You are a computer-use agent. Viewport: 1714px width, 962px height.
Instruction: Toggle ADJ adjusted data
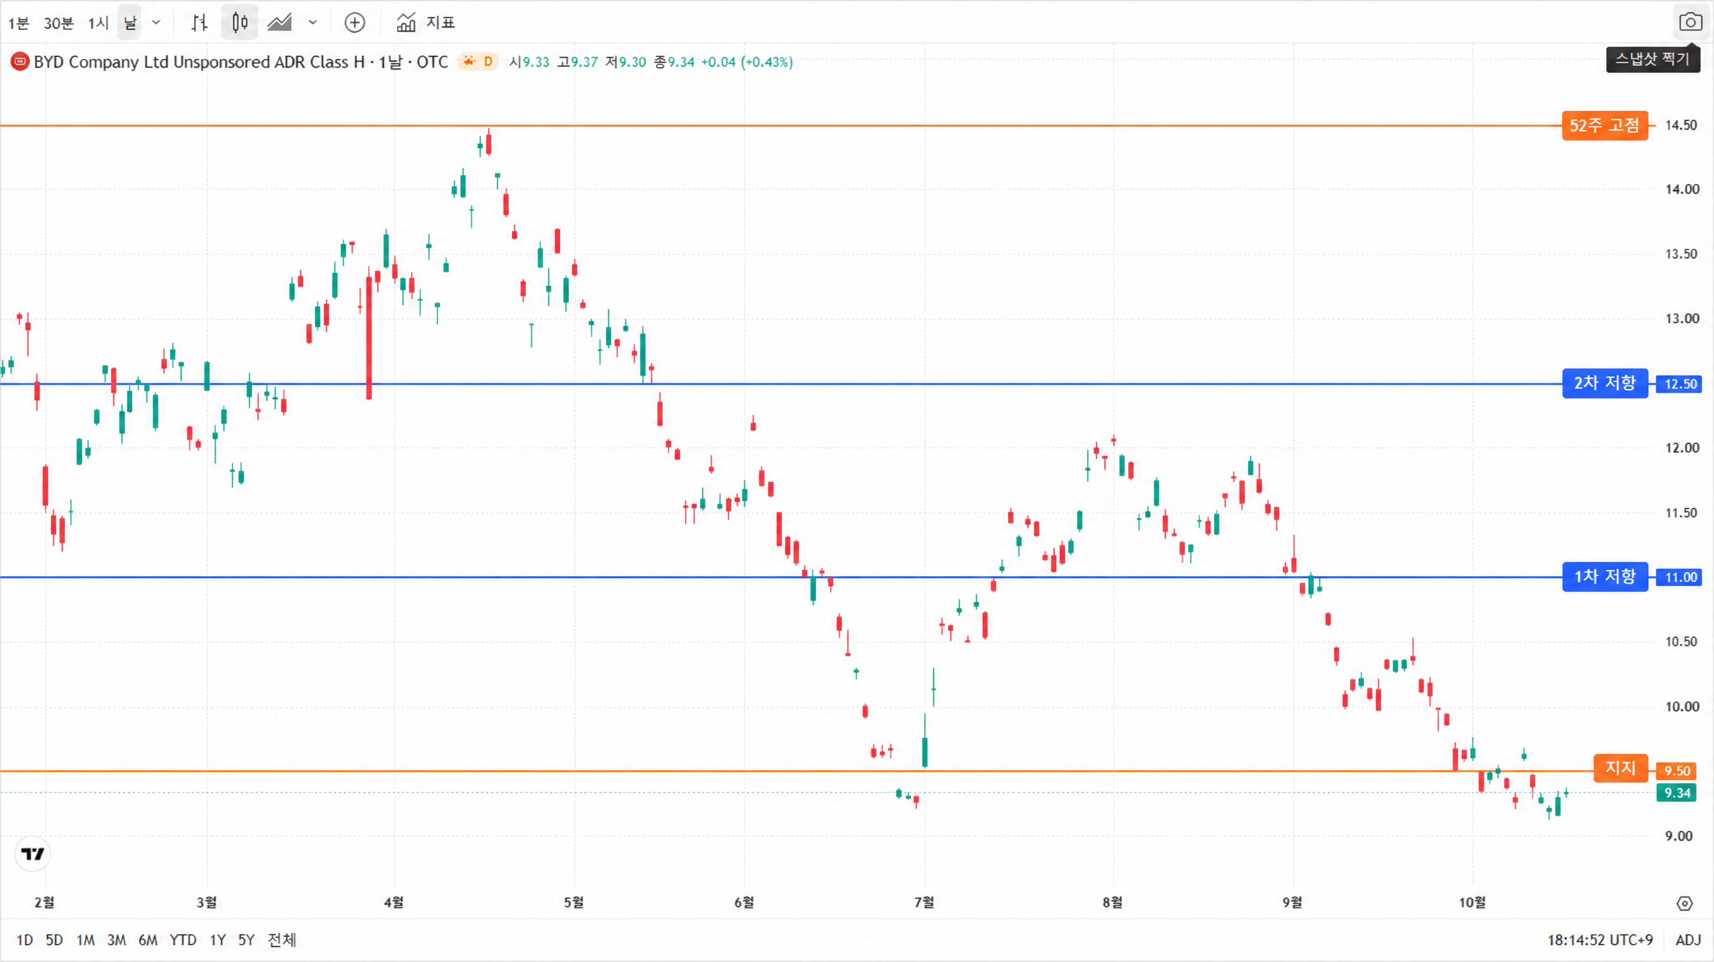(1689, 940)
